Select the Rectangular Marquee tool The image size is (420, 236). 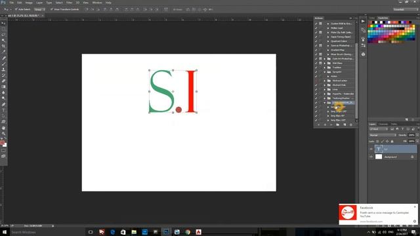coord(3,29)
